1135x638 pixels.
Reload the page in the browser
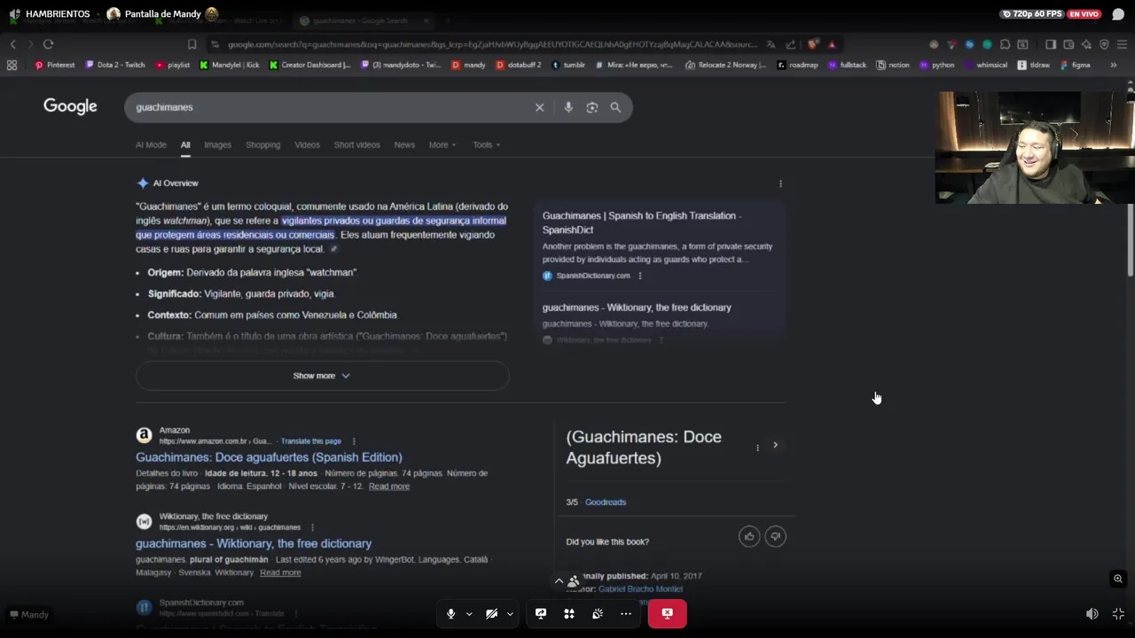[x=48, y=44]
